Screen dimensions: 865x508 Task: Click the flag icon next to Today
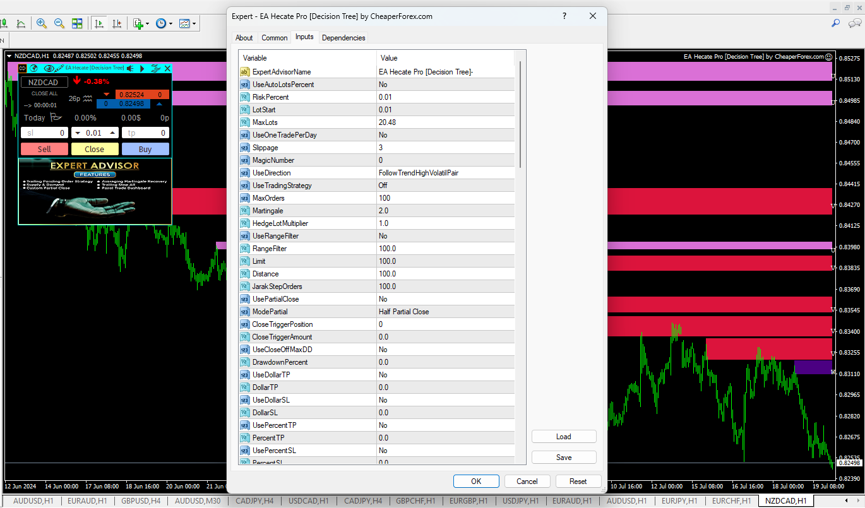pos(56,117)
